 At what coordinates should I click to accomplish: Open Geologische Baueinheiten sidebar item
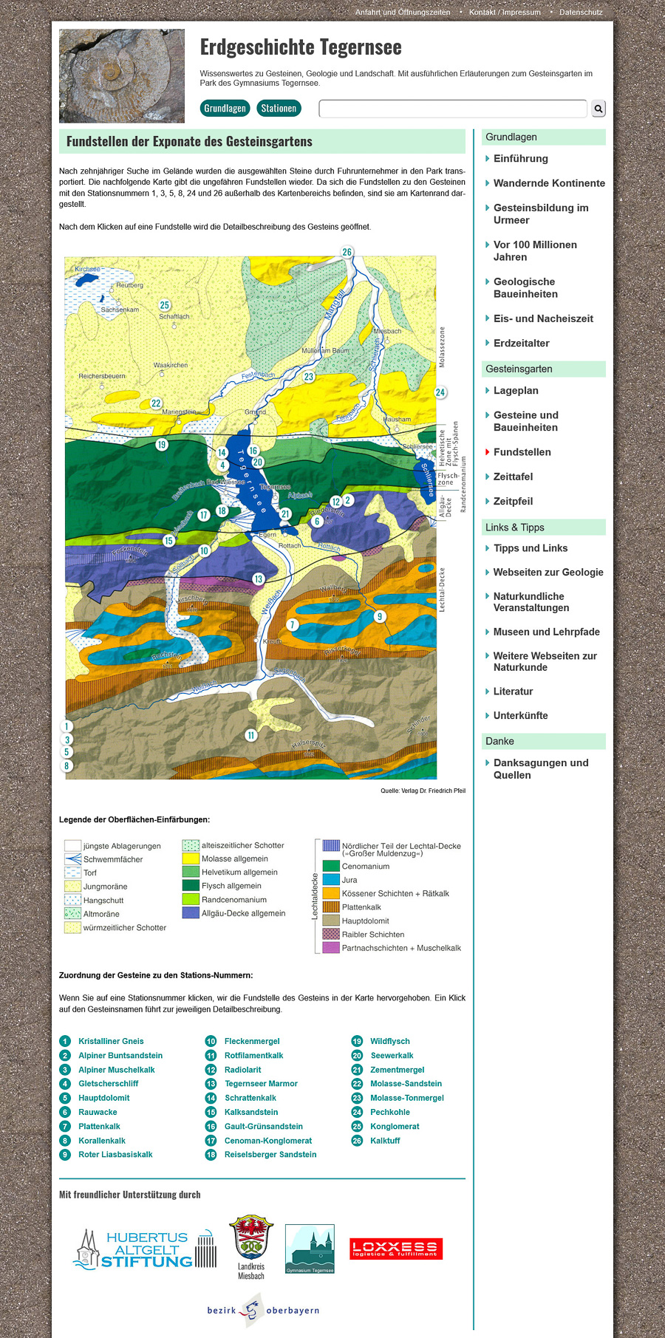(x=525, y=288)
